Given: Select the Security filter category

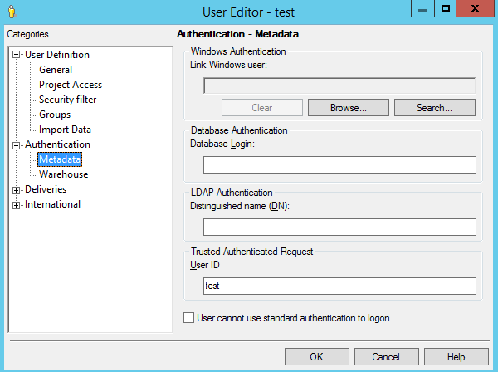Looking at the screenshot, I should pos(67,100).
